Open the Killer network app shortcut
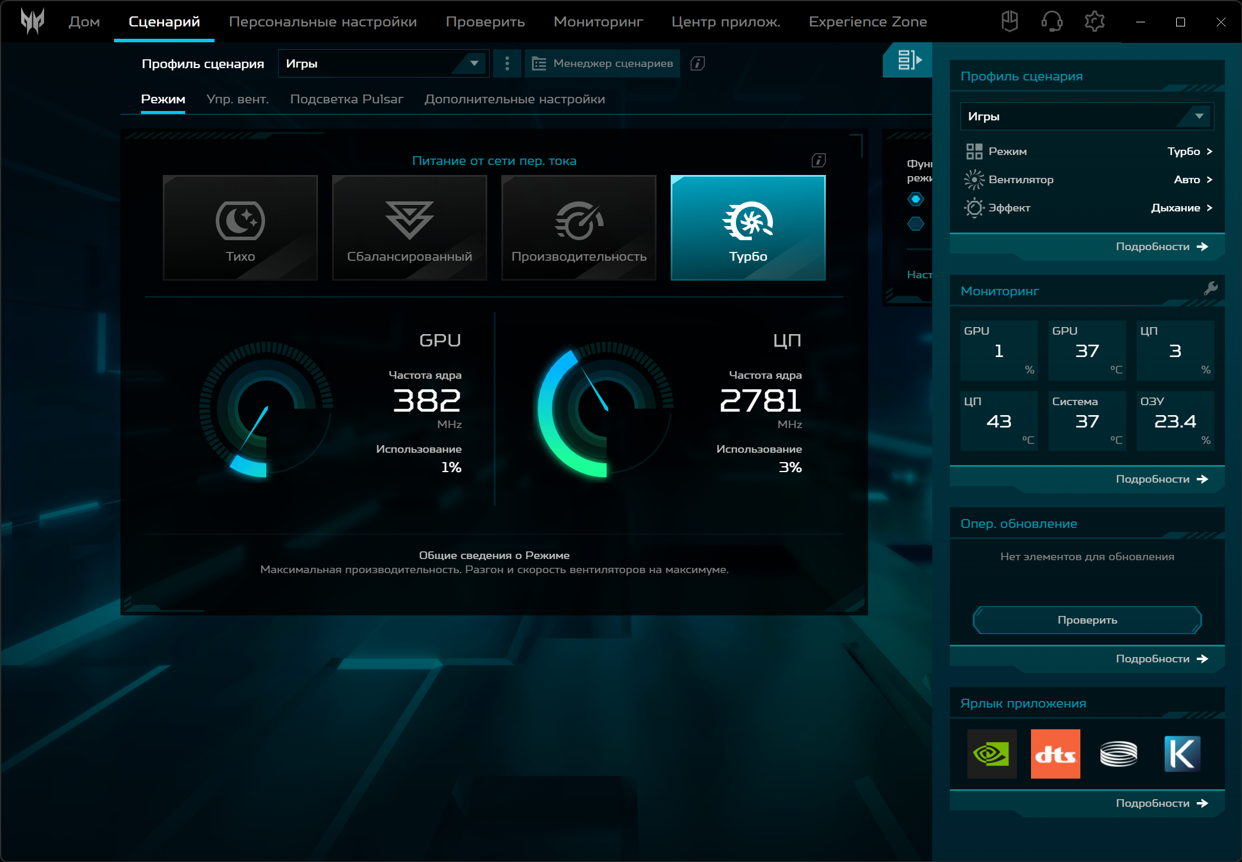The width and height of the screenshot is (1242, 862). coord(1182,754)
